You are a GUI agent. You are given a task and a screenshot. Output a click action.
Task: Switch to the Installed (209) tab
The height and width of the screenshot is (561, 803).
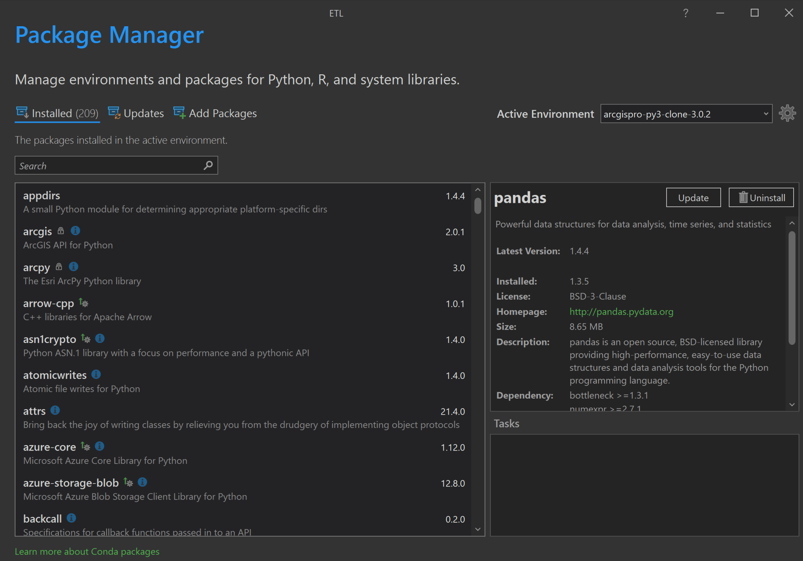[x=57, y=113]
